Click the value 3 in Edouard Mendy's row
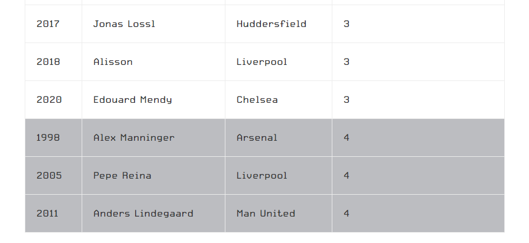The image size is (529, 243). click(347, 100)
